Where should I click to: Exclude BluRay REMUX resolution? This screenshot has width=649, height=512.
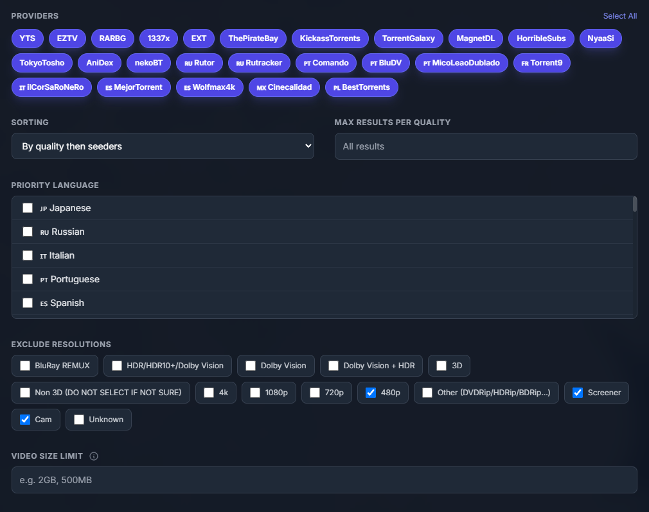coord(25,366)
